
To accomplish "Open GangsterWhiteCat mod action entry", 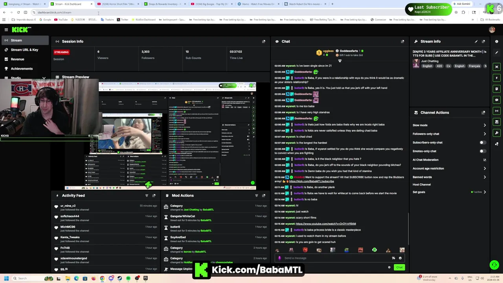I will pos(182,216).
